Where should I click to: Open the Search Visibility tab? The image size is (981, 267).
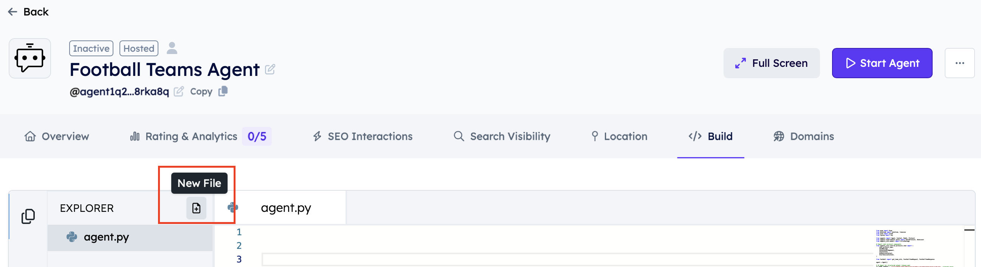(502, 136)
